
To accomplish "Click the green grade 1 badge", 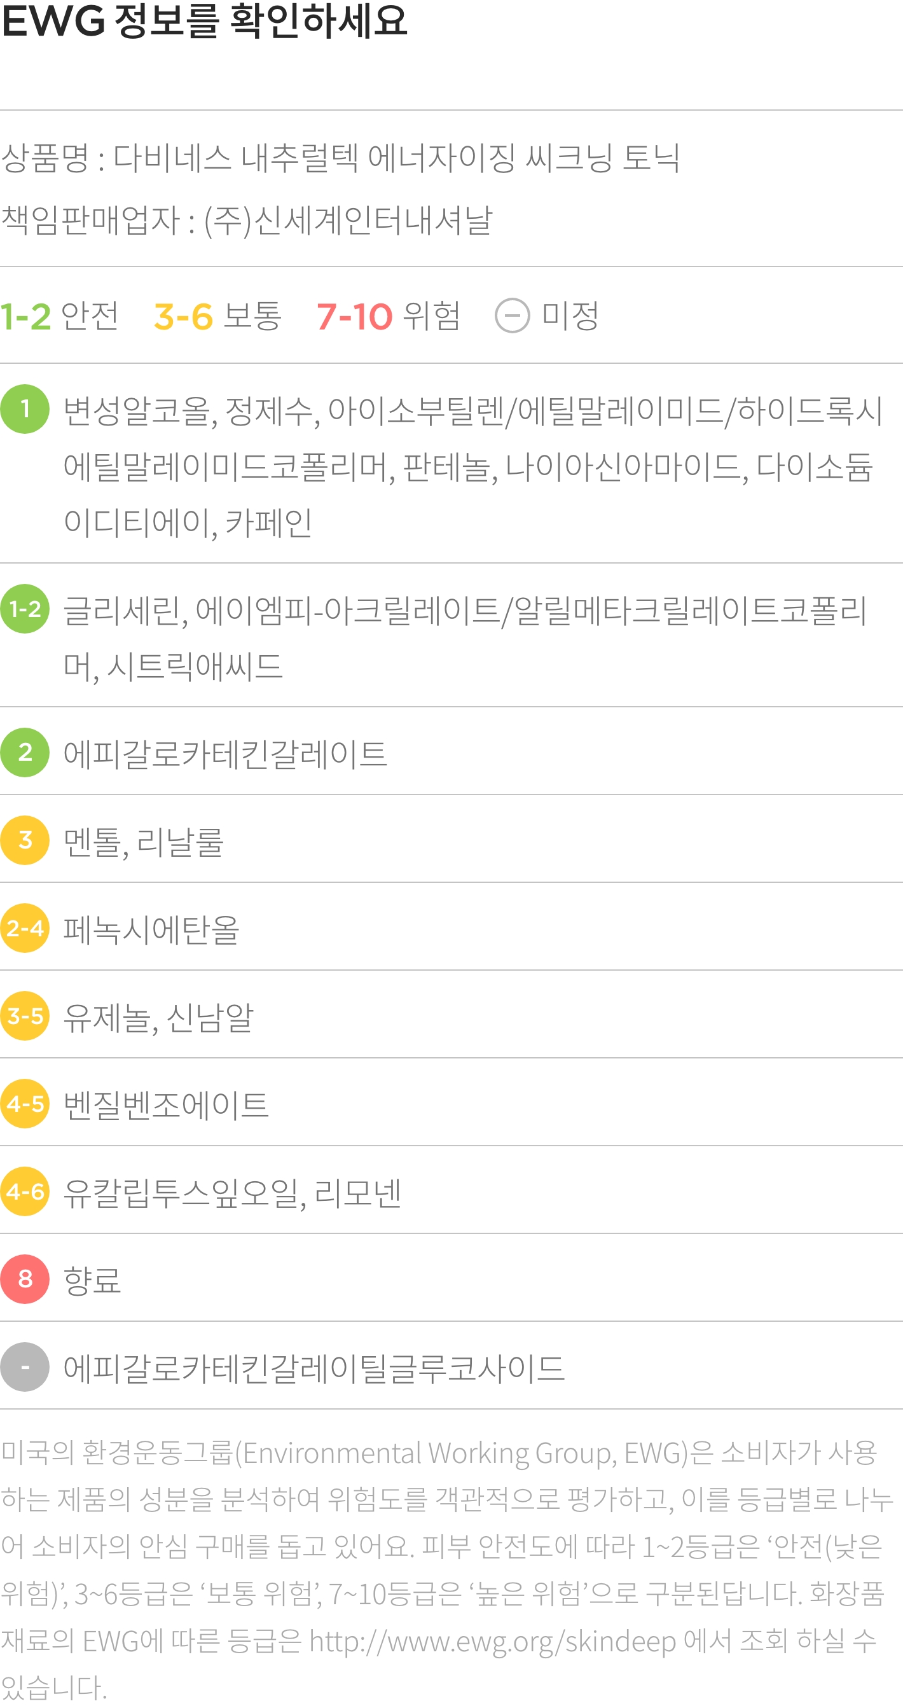I will pyautogui.click(x=25, y=409).
